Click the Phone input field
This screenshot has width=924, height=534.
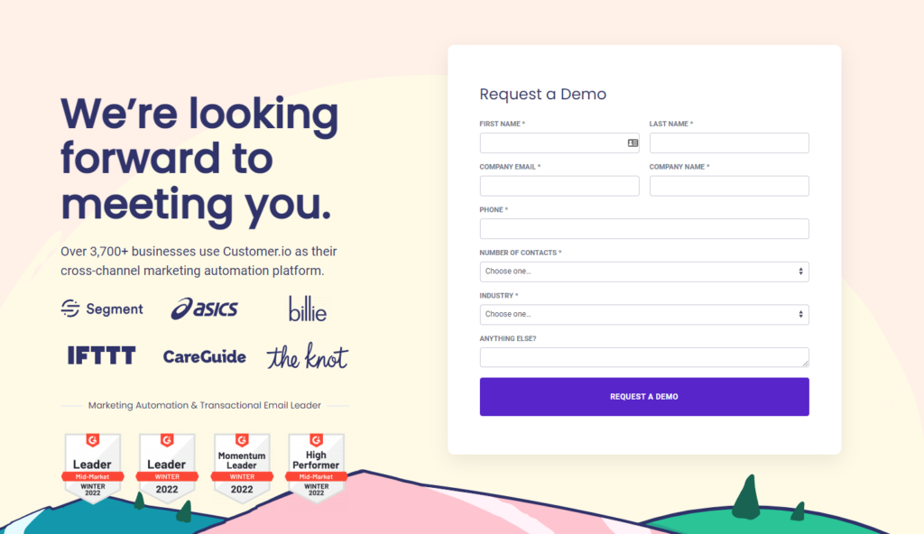644,229
